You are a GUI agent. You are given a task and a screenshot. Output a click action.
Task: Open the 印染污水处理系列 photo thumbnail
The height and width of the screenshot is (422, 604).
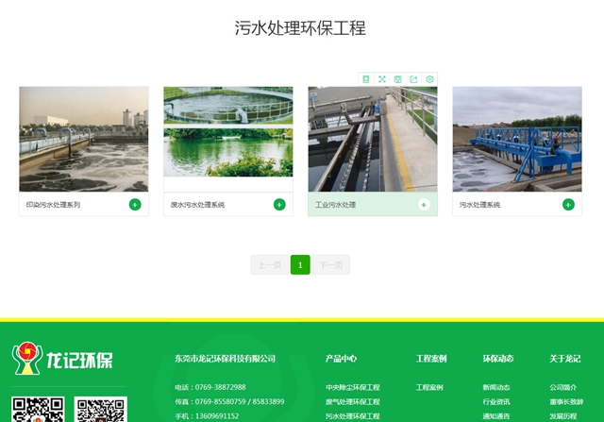tap(84, 139)
